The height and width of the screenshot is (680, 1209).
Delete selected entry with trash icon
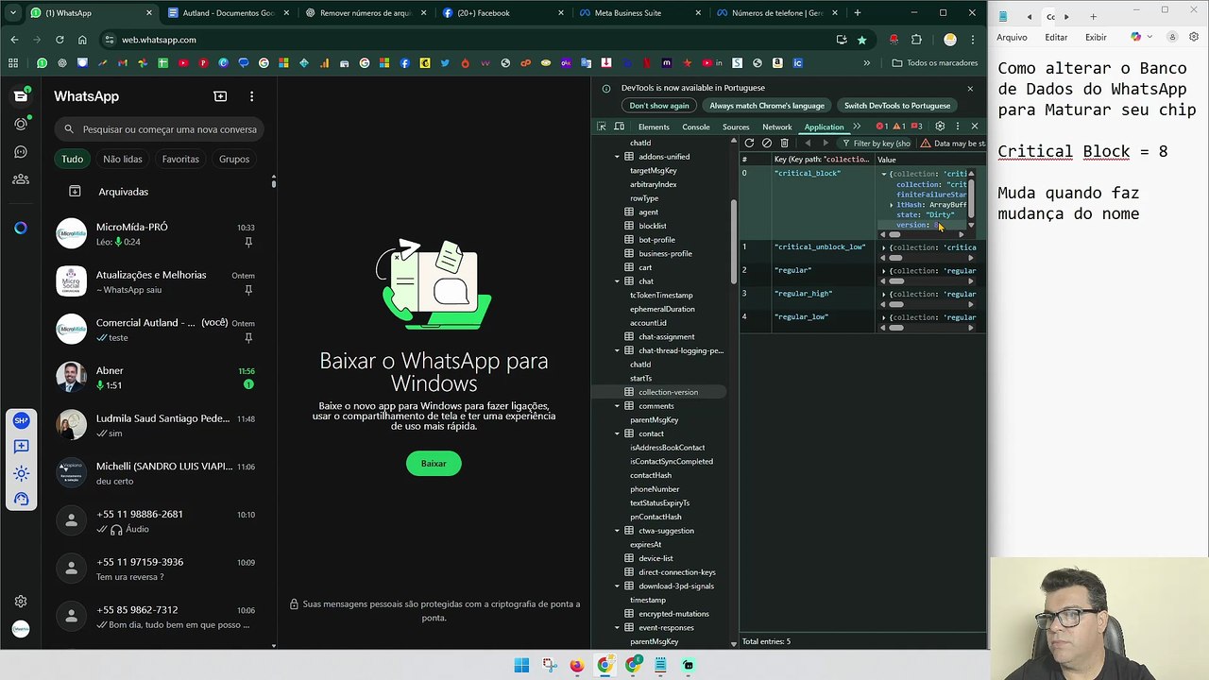click(784, 144)
